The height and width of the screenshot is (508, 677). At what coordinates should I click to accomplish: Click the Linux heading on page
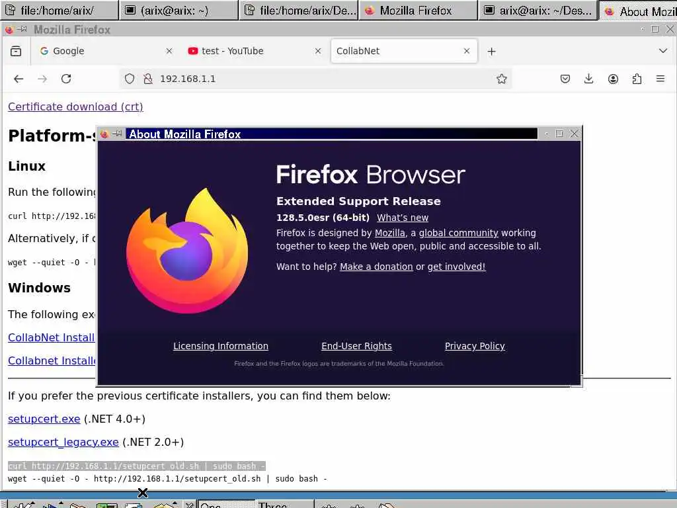tap(26, 166)
